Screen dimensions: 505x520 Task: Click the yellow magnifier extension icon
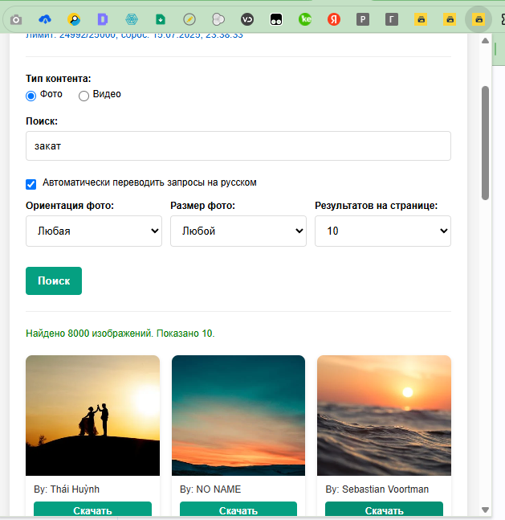(x=74, y=18)
